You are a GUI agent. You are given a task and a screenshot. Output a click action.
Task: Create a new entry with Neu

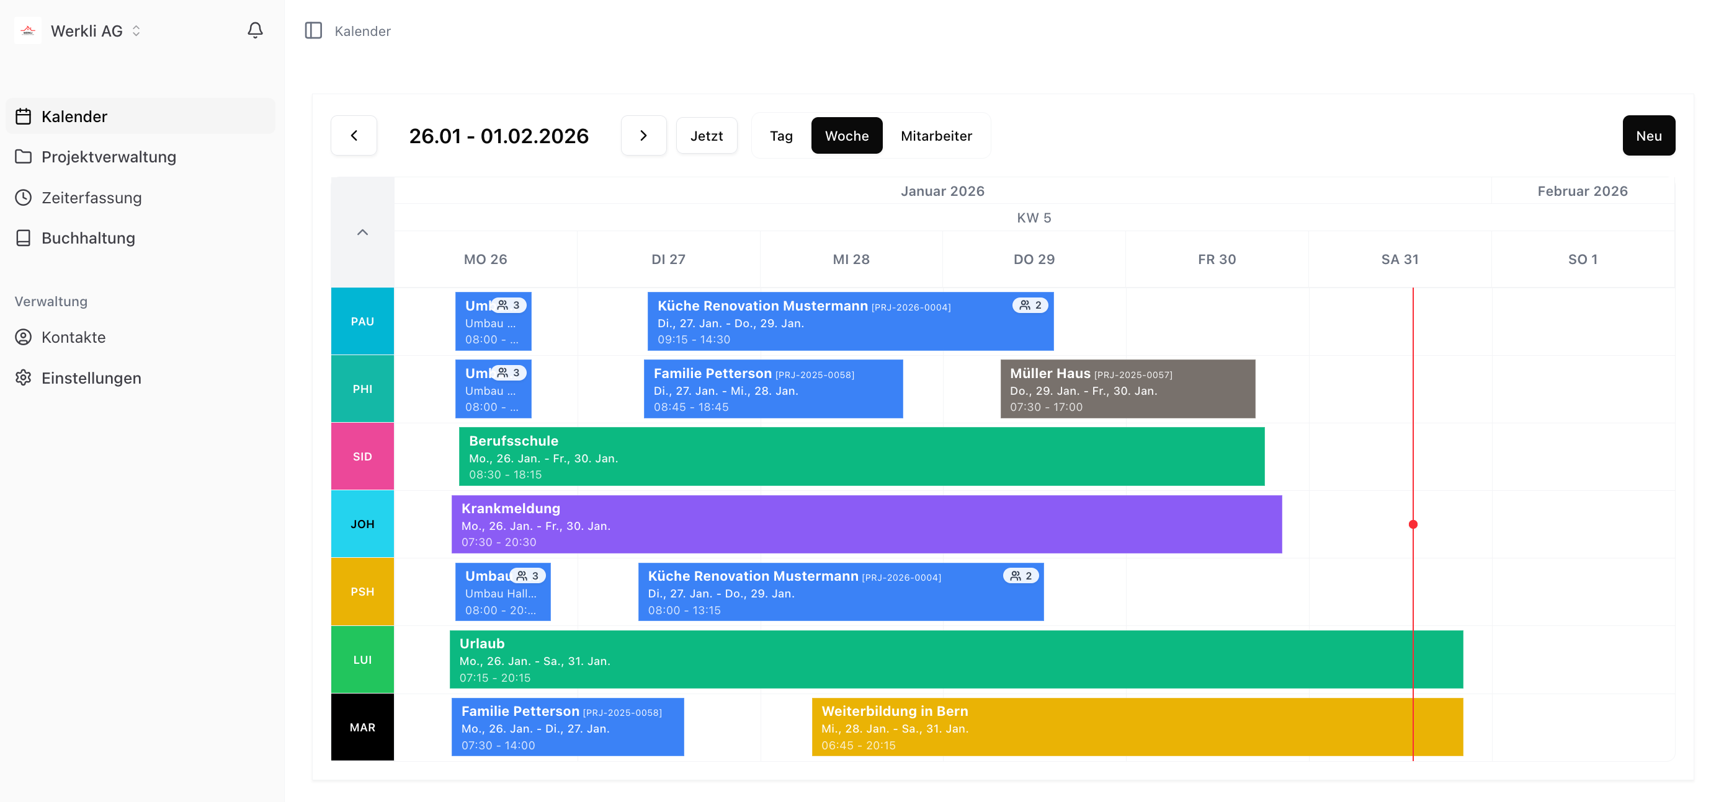coord(1649,135)
